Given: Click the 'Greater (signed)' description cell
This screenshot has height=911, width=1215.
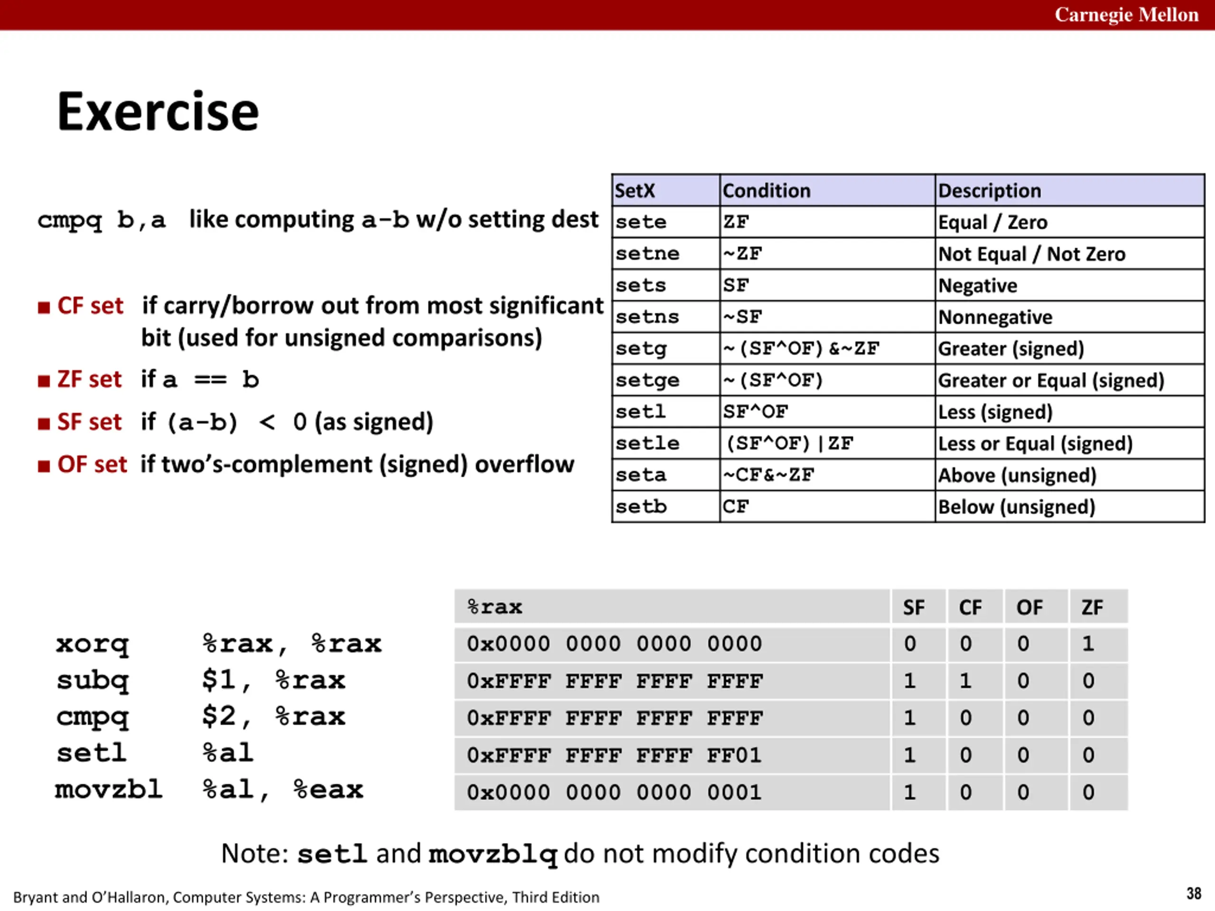Looking at the screenshot, I should (x=1069, y=348).
